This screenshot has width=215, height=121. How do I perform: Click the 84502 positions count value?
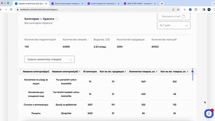155,47
